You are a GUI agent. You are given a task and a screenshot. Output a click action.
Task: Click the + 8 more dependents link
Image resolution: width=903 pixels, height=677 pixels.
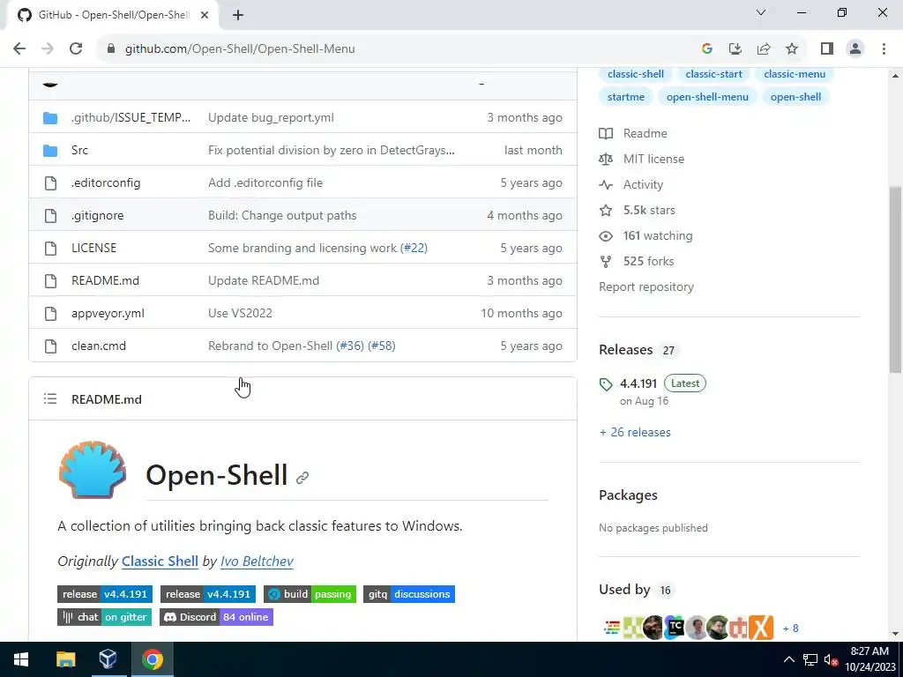click(791, 629)
